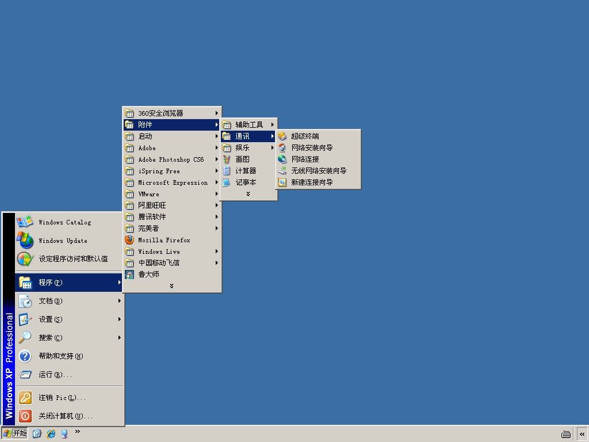Launch Windows Update from the Start menu

69,241
